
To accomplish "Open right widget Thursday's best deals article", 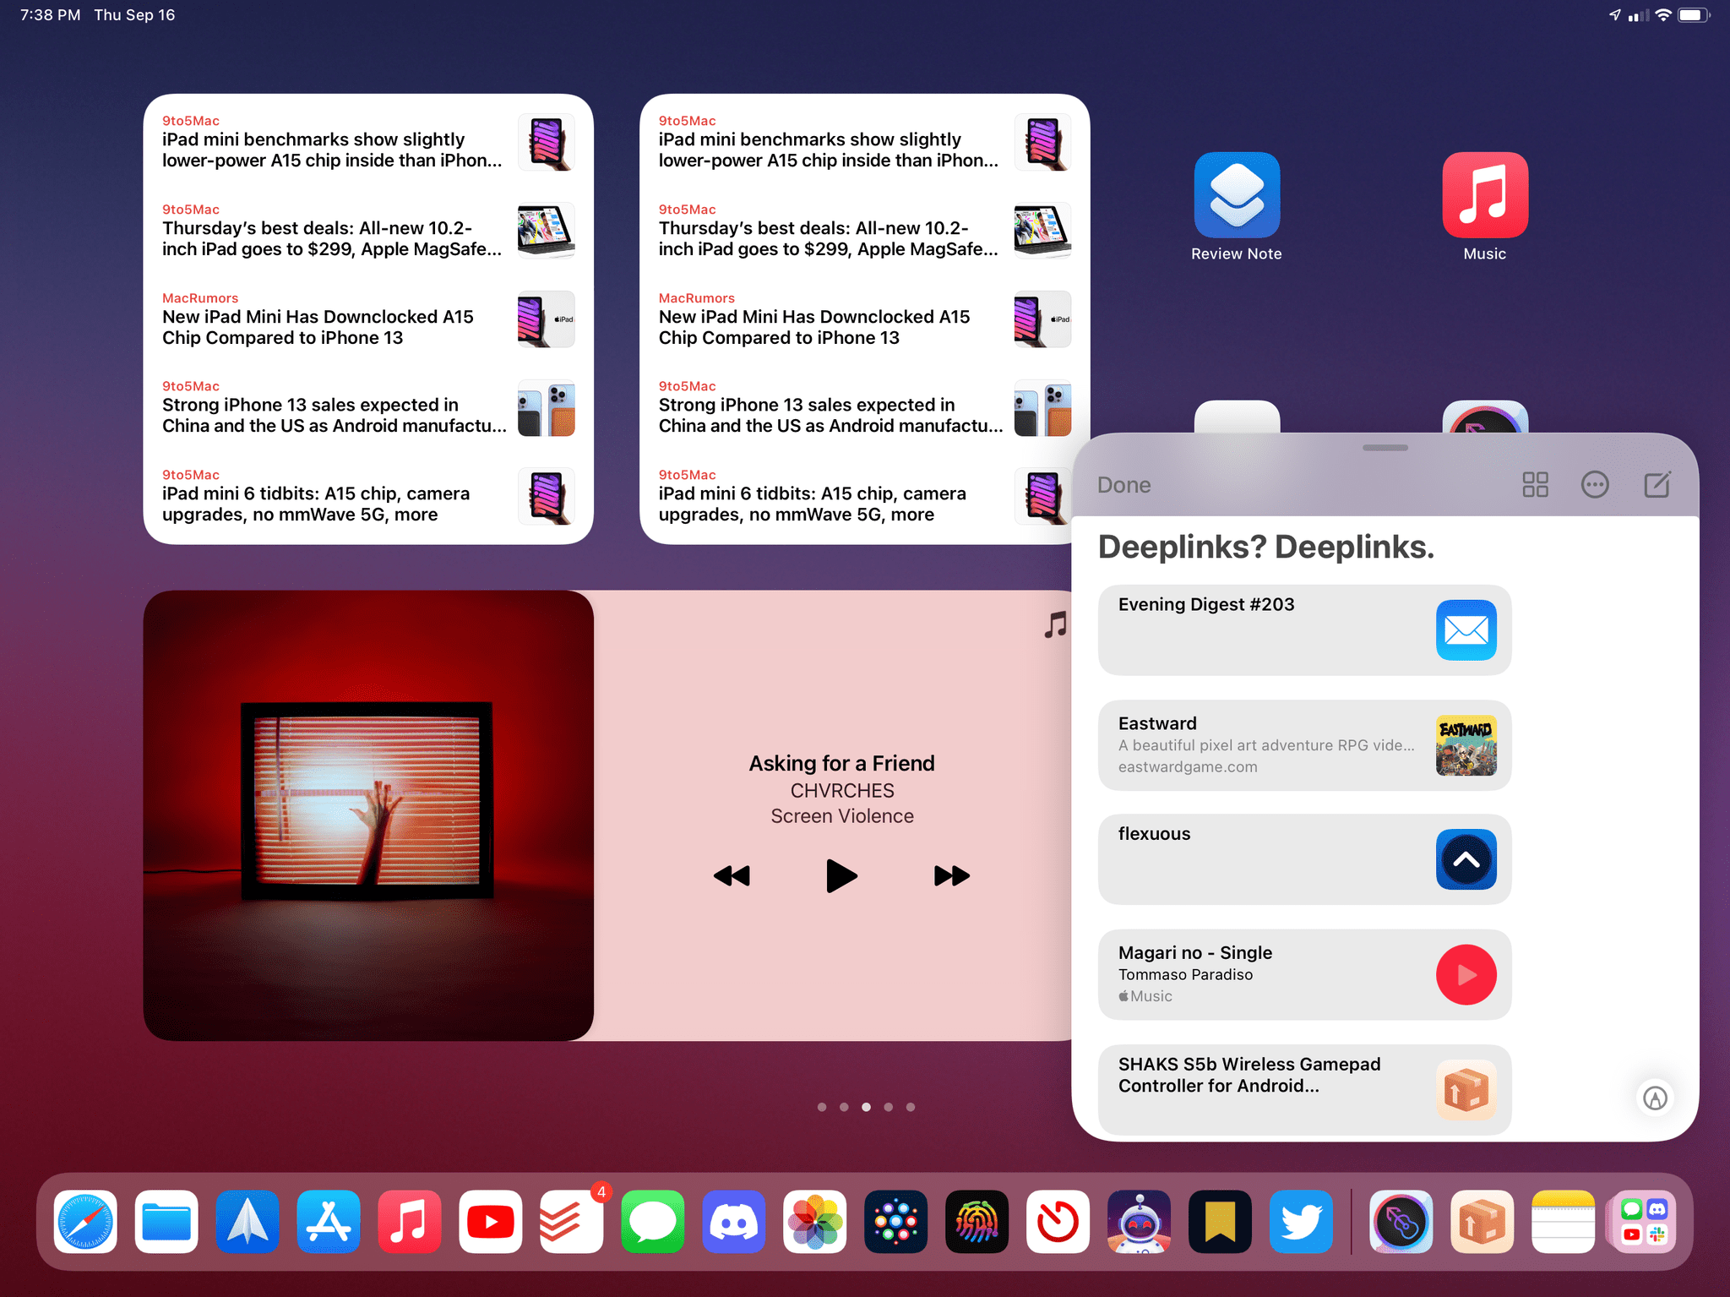I will [x=865, y=231].
